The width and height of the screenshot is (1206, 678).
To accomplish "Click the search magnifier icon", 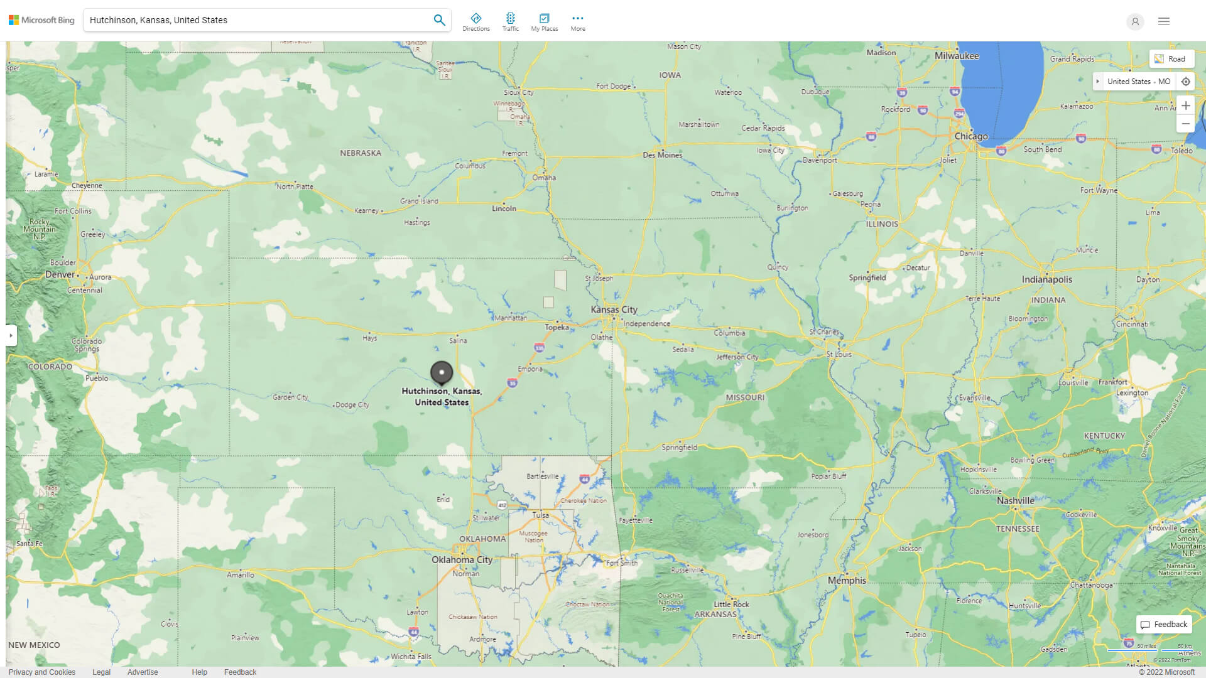I will coord(439,20).
